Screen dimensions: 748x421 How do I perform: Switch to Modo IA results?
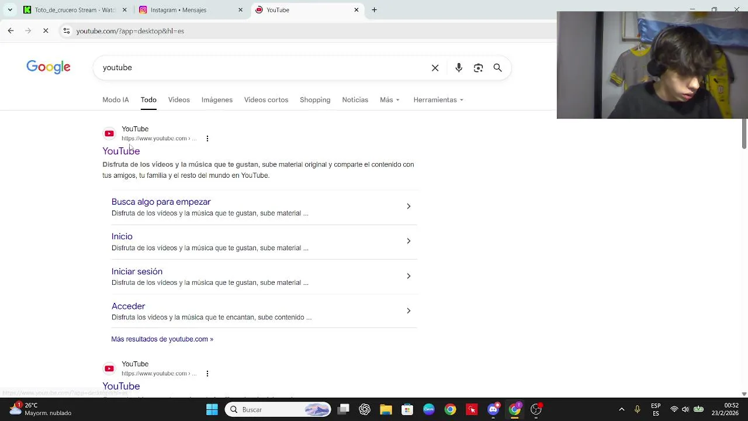(x=116, y=100)
